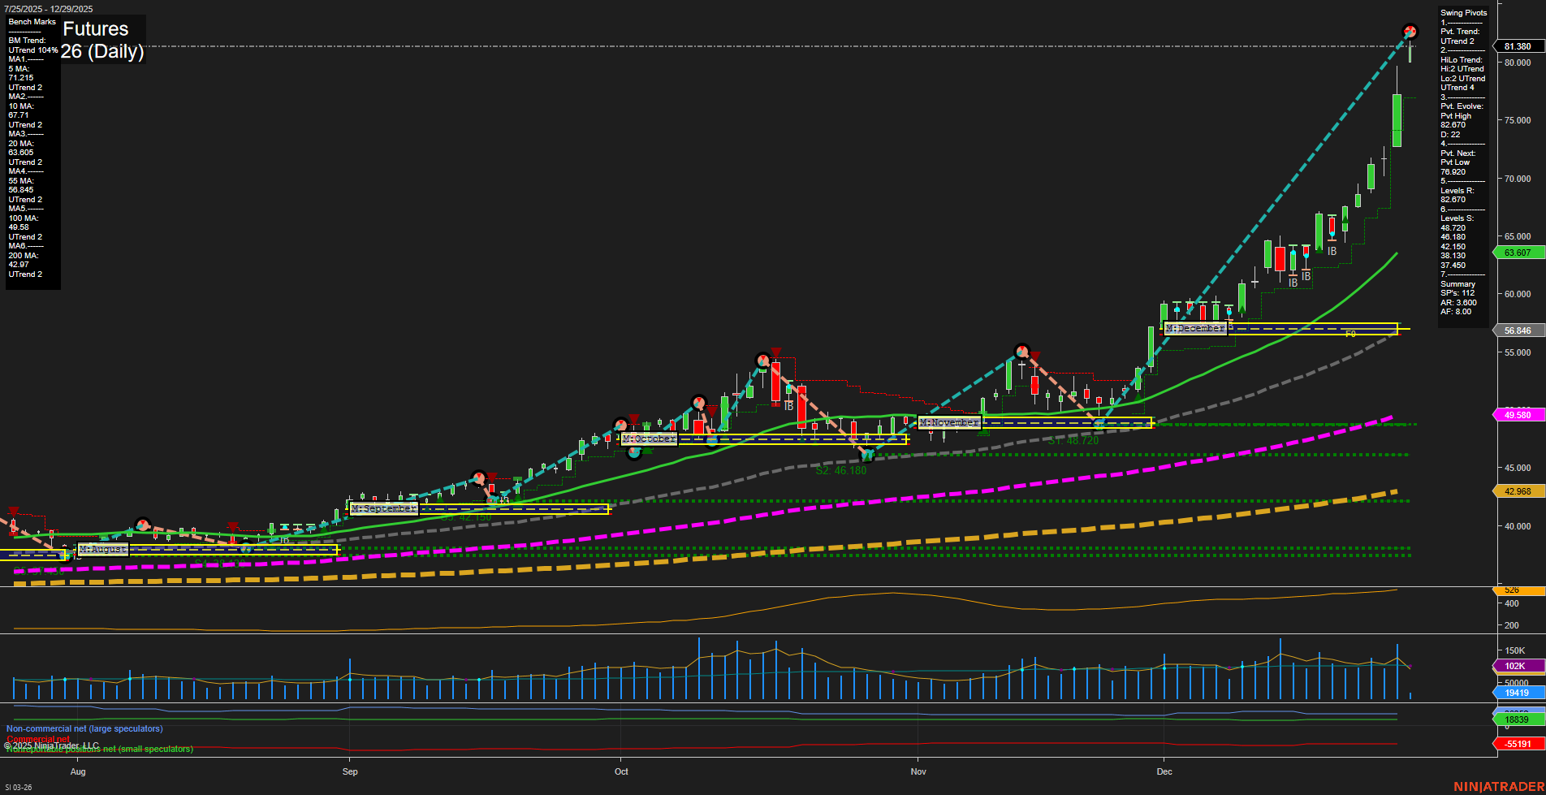This screenshot has width=1546, height=795.
Task: Toggle the Nonreportable positions net legend entry
Action: point(98,749)
